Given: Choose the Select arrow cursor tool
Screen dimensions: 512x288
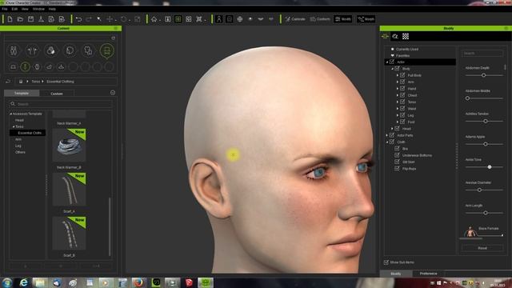Looking at the screenshot, I should 99,19.
